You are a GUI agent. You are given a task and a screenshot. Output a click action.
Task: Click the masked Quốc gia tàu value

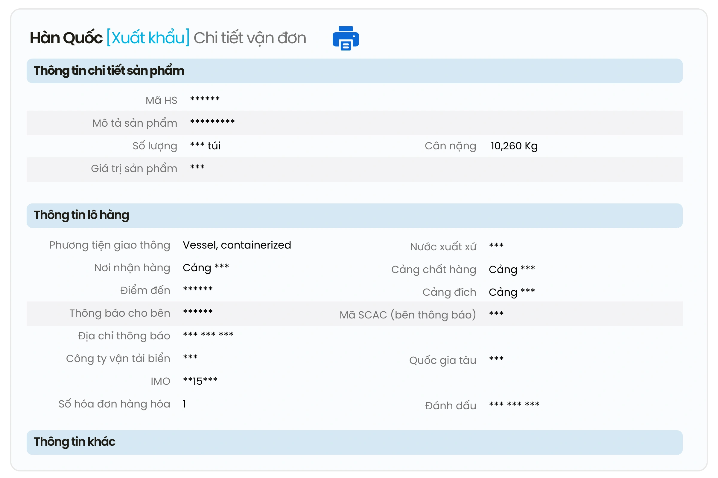(496, 359)
